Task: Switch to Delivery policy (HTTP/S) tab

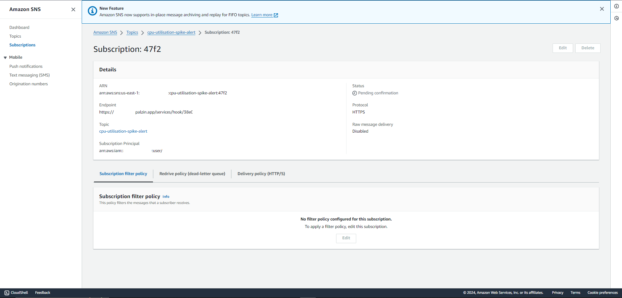Action: (x=261, y=174)
